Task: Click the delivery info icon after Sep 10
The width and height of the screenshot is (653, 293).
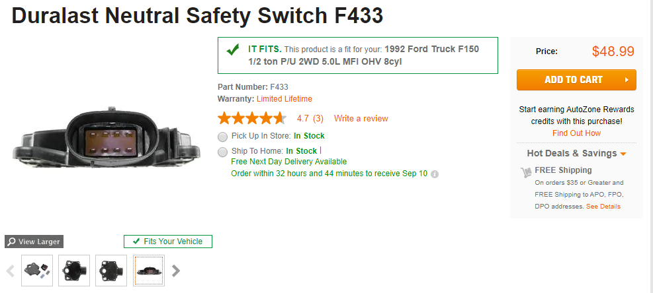Action: [x=435, y=175]
